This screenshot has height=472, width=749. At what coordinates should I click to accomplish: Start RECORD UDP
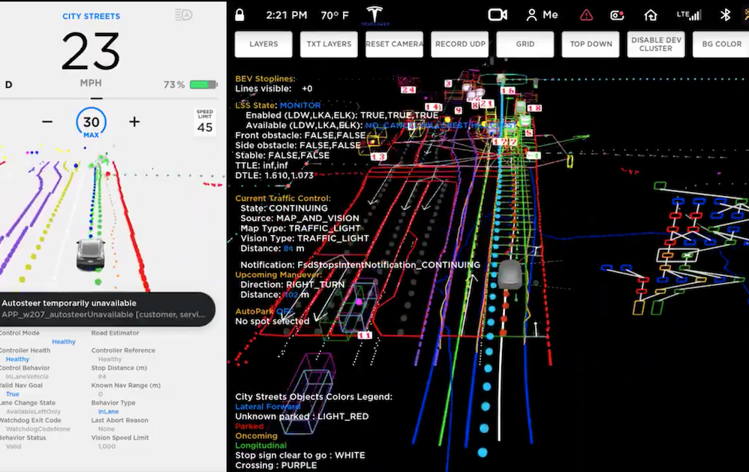[459, 44]
